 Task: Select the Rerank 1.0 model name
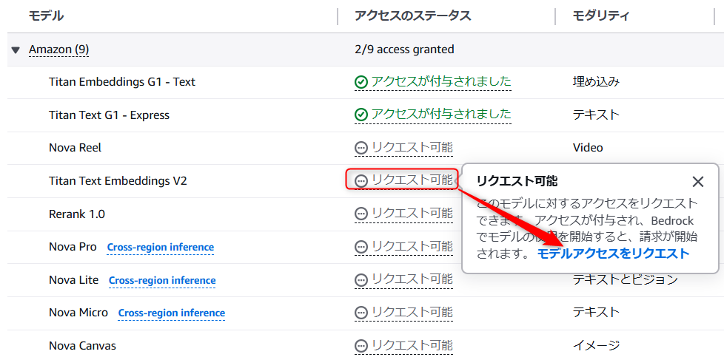[77, 214]
